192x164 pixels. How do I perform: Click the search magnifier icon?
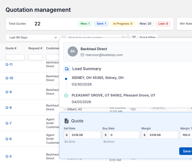click(x=123, y=37)
